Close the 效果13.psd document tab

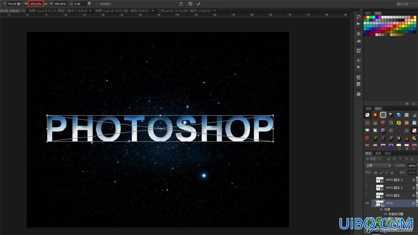[90, 11]
